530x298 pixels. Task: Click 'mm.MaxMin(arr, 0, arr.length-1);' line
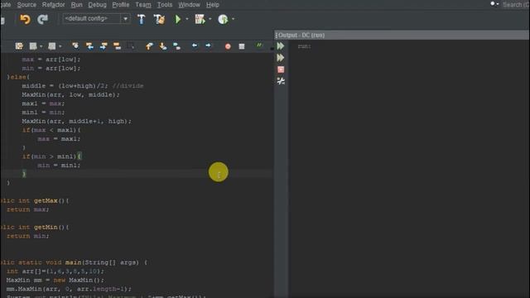click(x=69, y=289)
